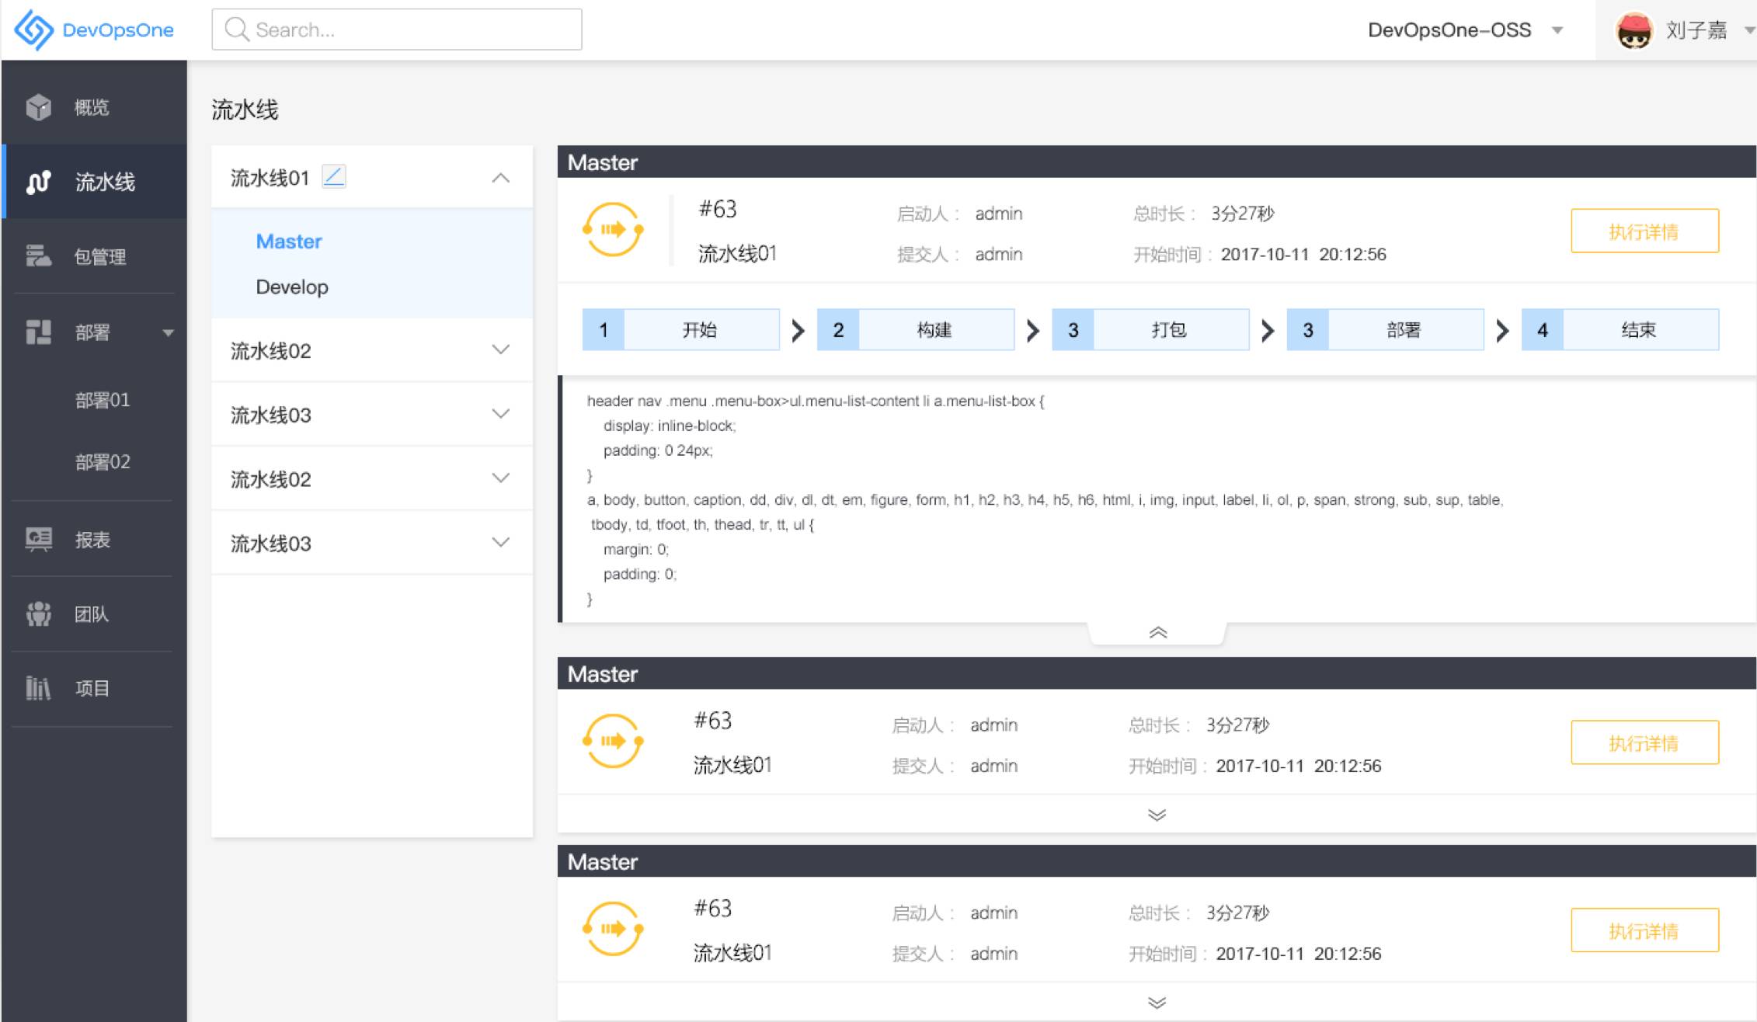This screenshot has height=1022, width=1757.
Task: Expand the first 流水线02 group
Action: [501, 350]
